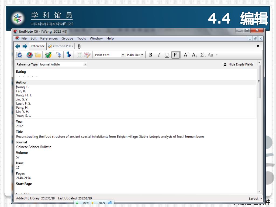Image resolution: width=276 pixels, height=207 pixels.
Task: Open the Window menu
Action: click(96, 38)
